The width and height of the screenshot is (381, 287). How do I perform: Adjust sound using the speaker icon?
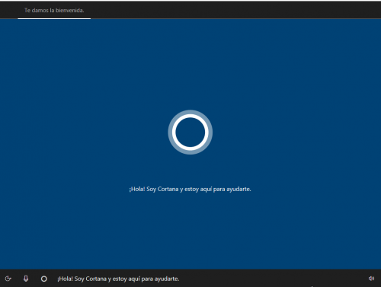tap(371, 279)
